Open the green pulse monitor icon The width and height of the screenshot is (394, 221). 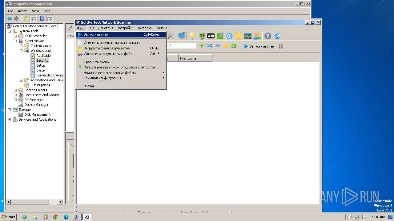(248, 36)
